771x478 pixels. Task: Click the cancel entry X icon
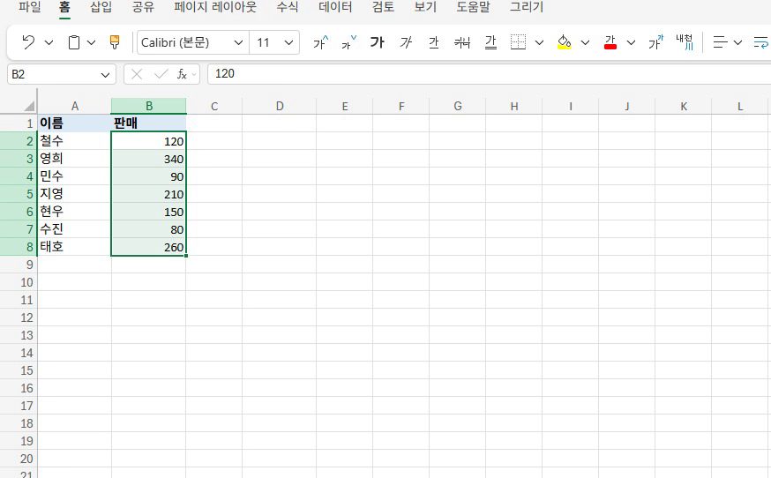pyautogui.click(x=137, y=74)
